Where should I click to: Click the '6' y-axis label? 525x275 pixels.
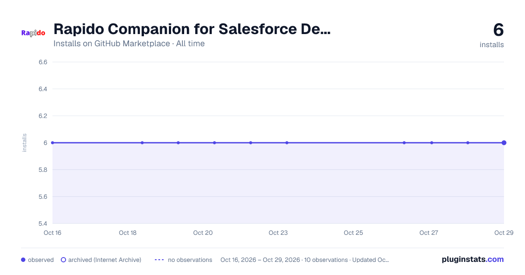[45, 143]
